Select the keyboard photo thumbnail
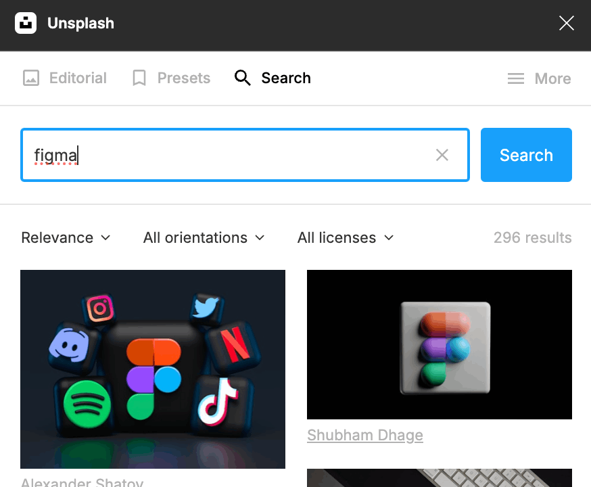The image size is (591, 487). tap(440, 478)
